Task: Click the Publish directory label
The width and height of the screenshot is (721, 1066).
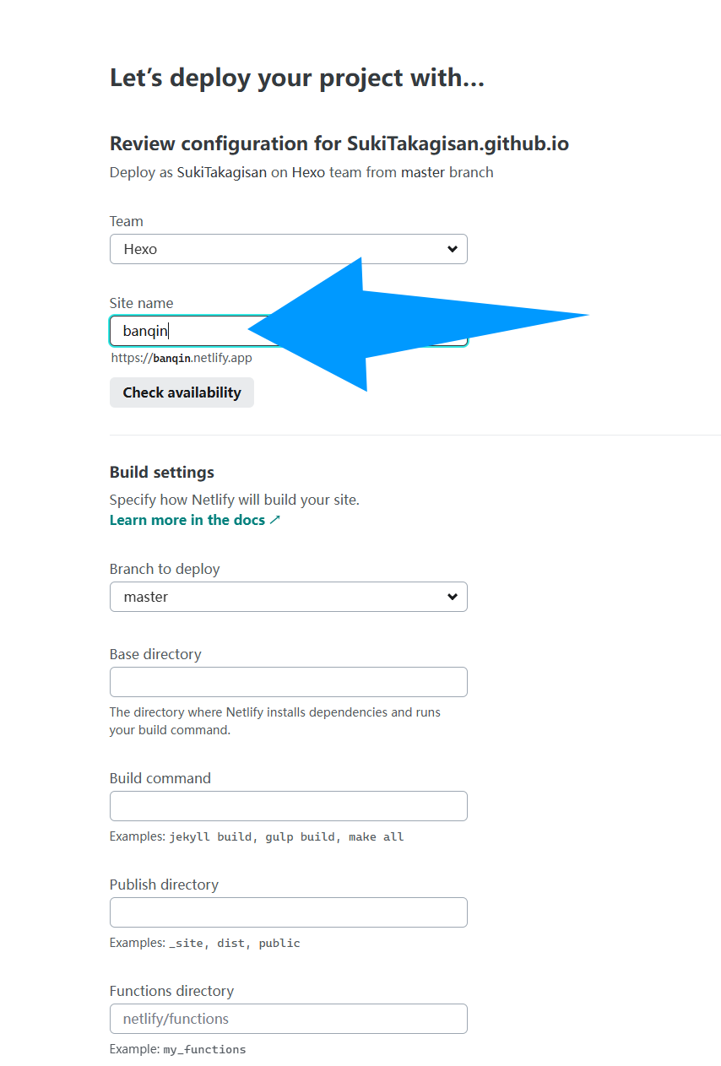Action: point(164,885)
